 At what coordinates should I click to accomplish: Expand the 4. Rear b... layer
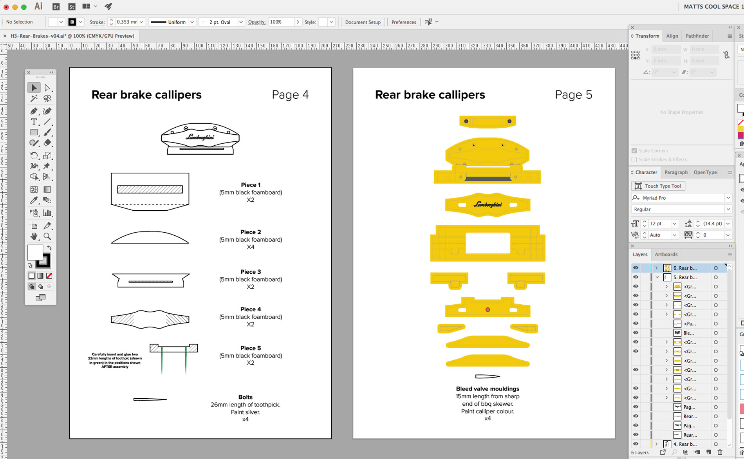pyautogui.click(x=657, y=444)
